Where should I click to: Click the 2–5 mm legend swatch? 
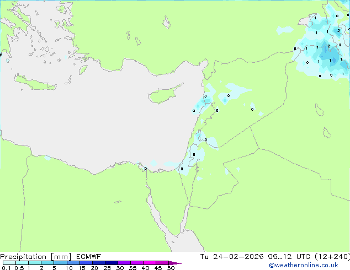[47, 263]
